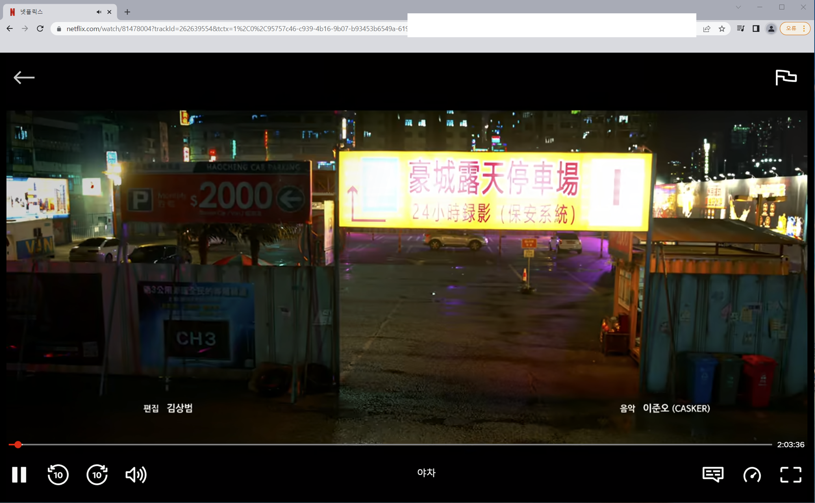Mute the tab via the audio icon
This screenshot has width=815, height=503.
click(98, 12)
